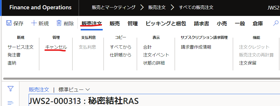Click すべての販売注文 breadcrumb
Image resolution: width=280 pixels, height=106 pixels.
pyautogui.click(x=196, y=8)
